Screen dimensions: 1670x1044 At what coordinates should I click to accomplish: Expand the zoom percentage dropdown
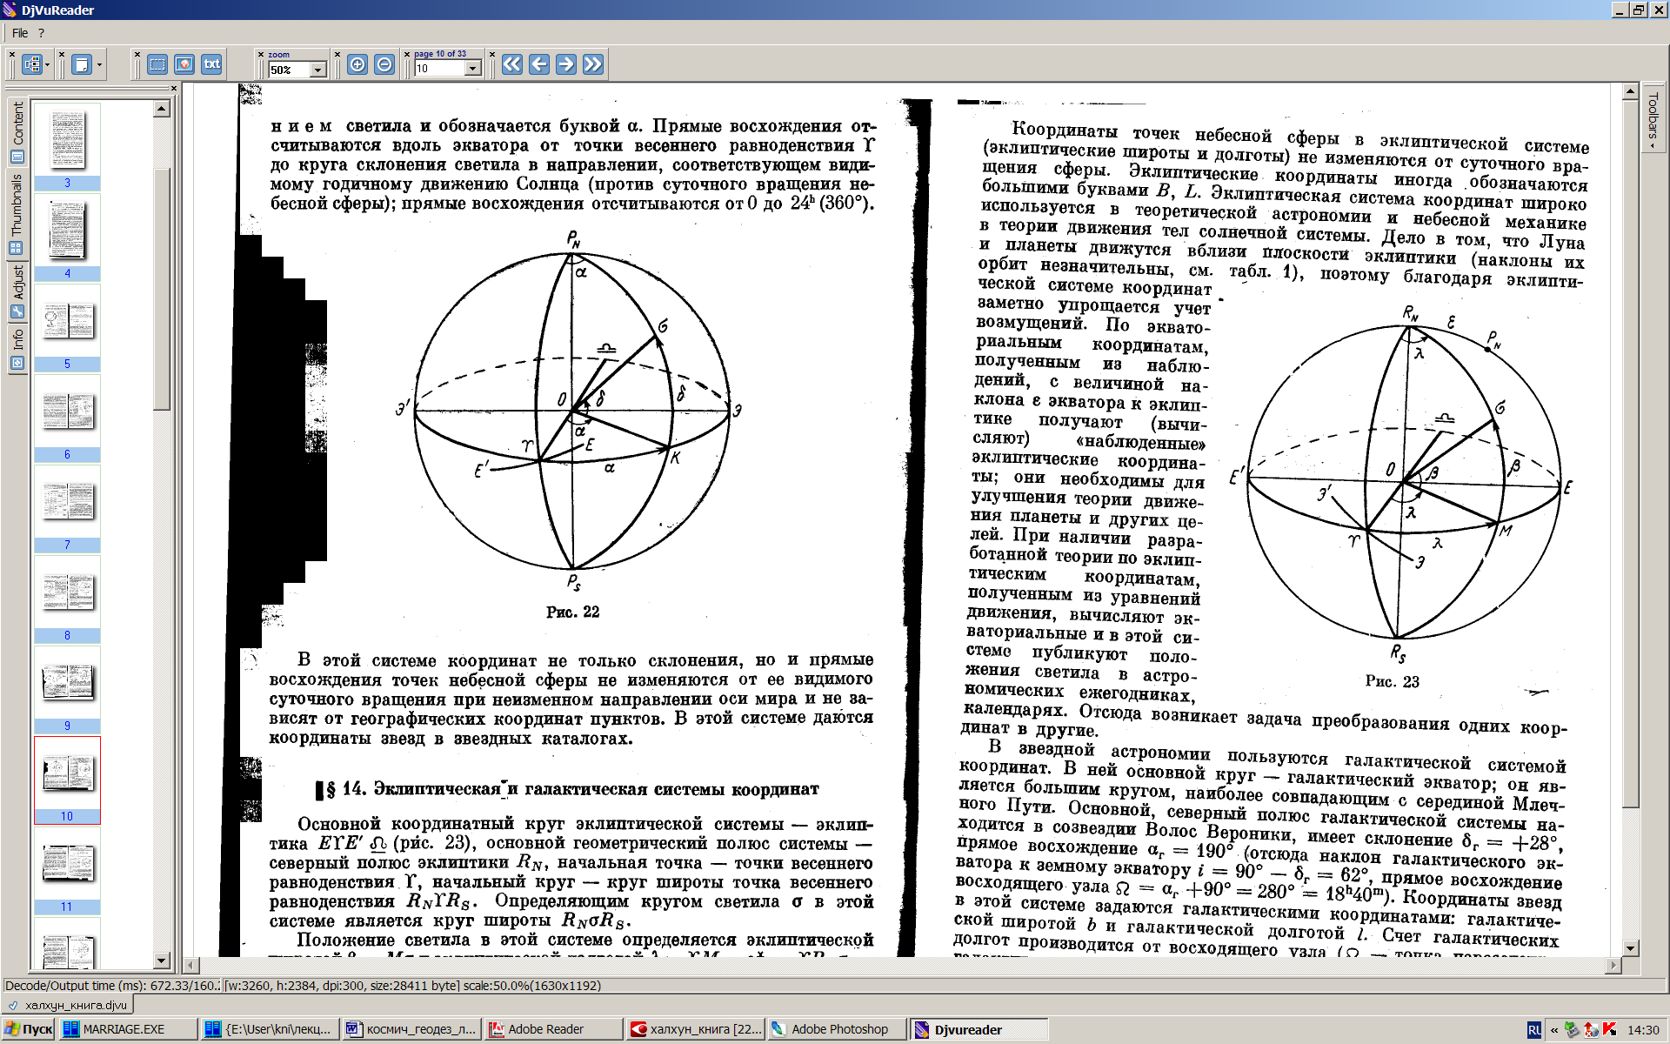[x=317, y=70]
